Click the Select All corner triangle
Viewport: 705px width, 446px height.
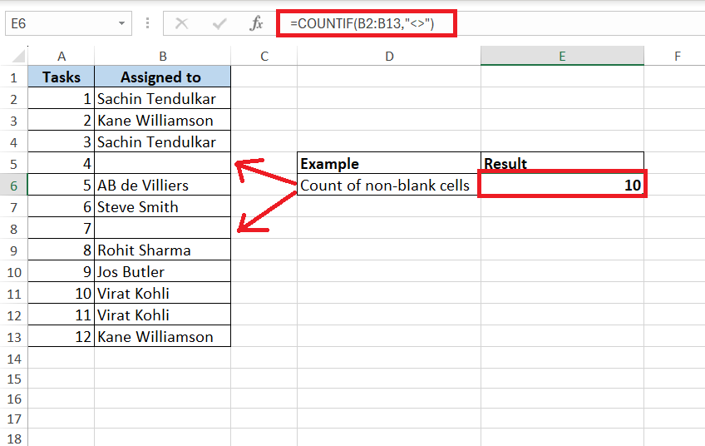18,57
